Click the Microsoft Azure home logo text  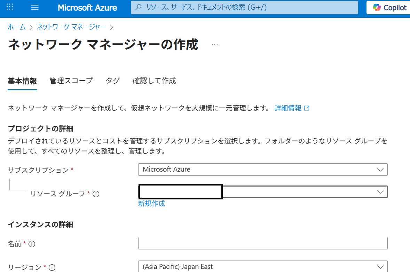click(87, 8)
